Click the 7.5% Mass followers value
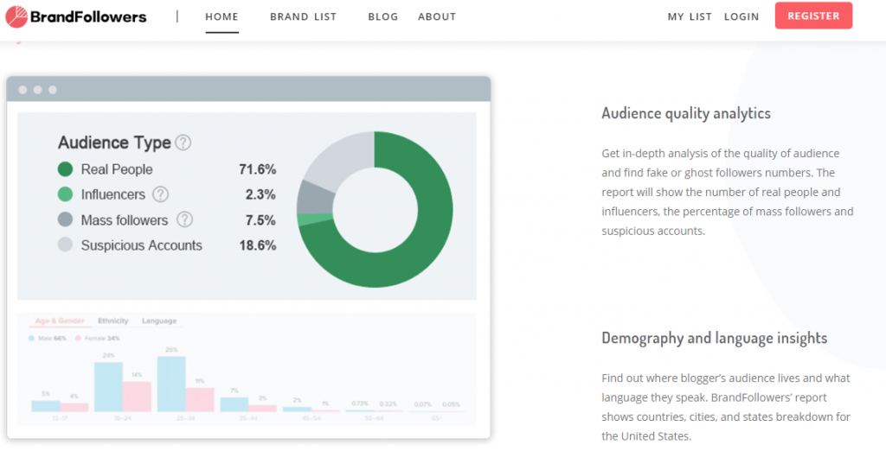This screenshot has width=886, height=451. (261, 220)
